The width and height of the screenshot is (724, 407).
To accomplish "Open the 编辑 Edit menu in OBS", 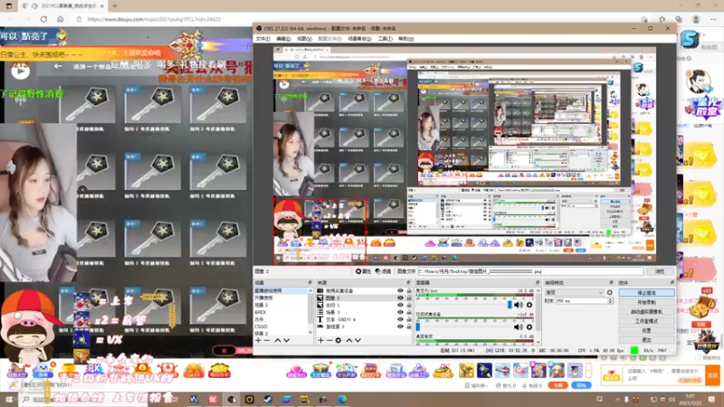I will point(283,39).
